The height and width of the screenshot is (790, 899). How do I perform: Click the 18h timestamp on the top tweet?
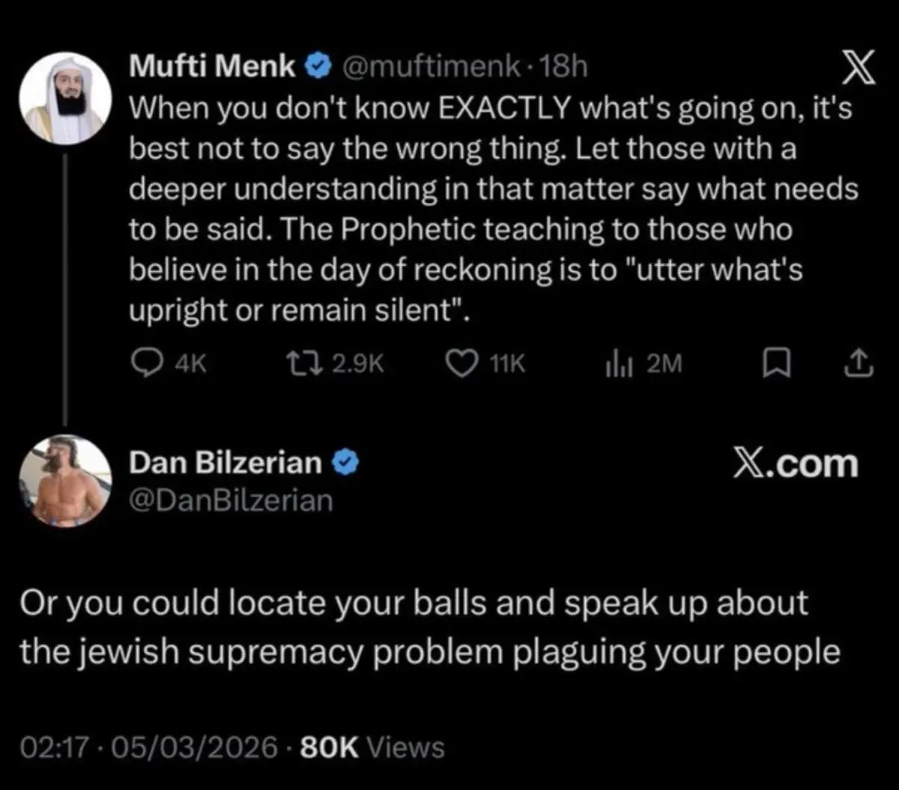pyautogui.click(x=563, y=68)
